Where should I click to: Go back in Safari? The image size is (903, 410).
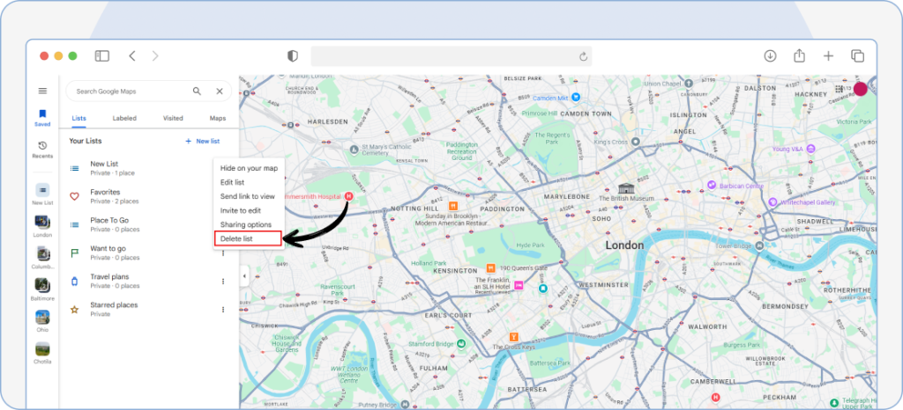point(132,55)
